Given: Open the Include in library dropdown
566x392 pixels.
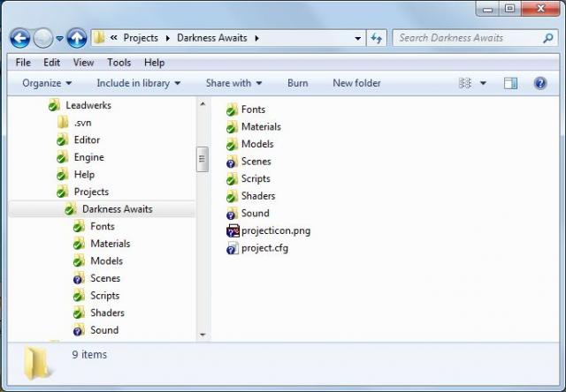Looking at the screenshot, I should tap(138, 83).
